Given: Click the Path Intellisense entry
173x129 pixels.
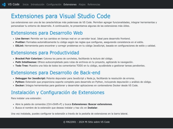Looking at the screenshot, I should coord(74,62).
